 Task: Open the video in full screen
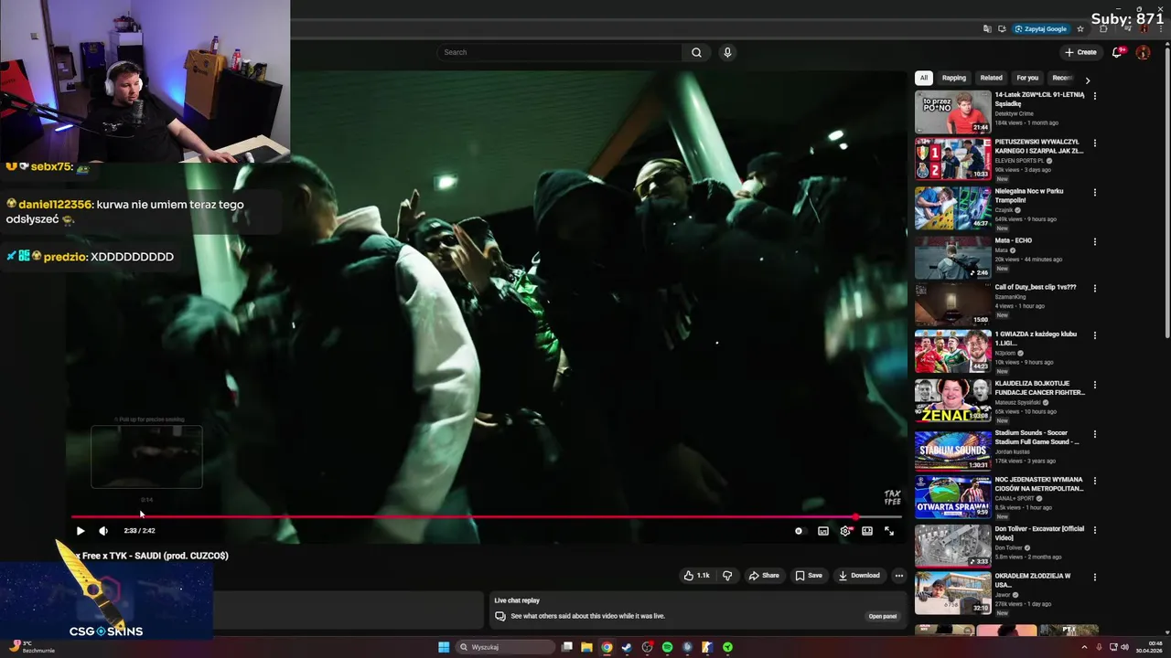[889, 531]
